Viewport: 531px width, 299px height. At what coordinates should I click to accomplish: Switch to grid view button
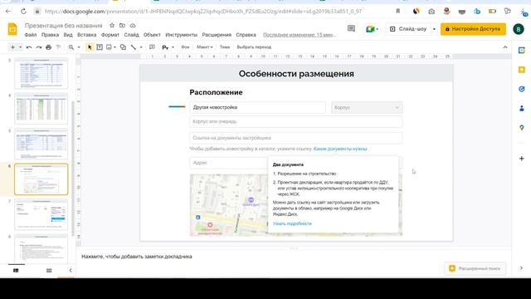point(49,271)
